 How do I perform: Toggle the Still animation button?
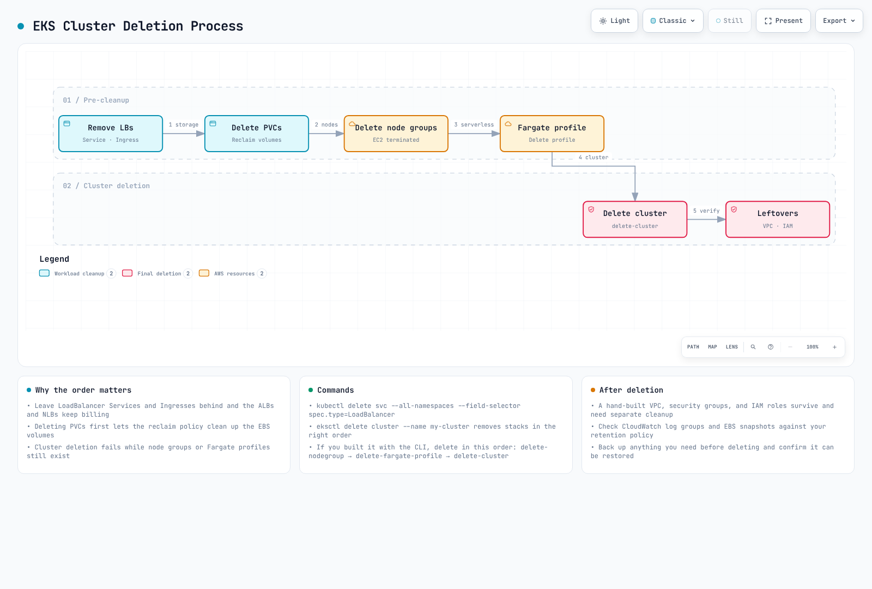tap(730, 21)
